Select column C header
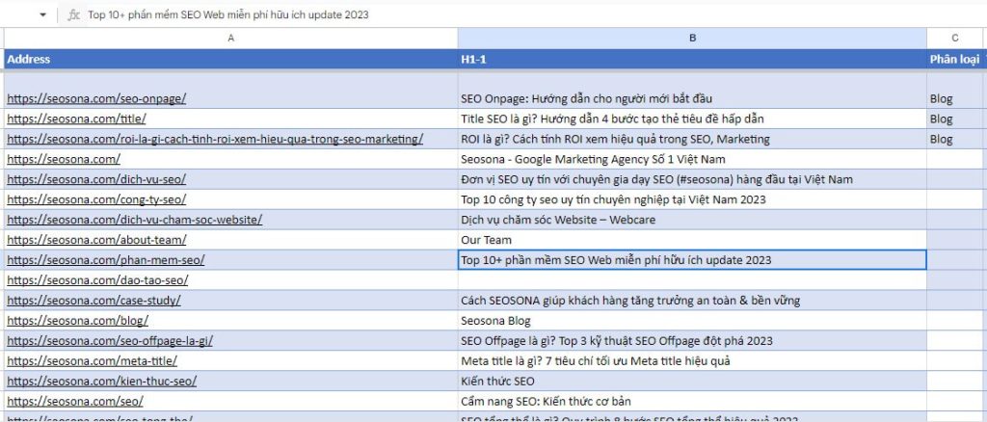This screenshot has width=987, height=422. (954, 39)
